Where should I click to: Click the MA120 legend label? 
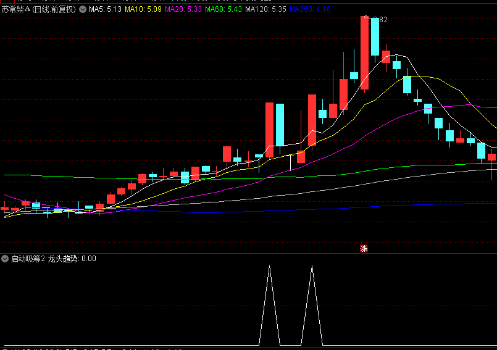click(265, 10)
